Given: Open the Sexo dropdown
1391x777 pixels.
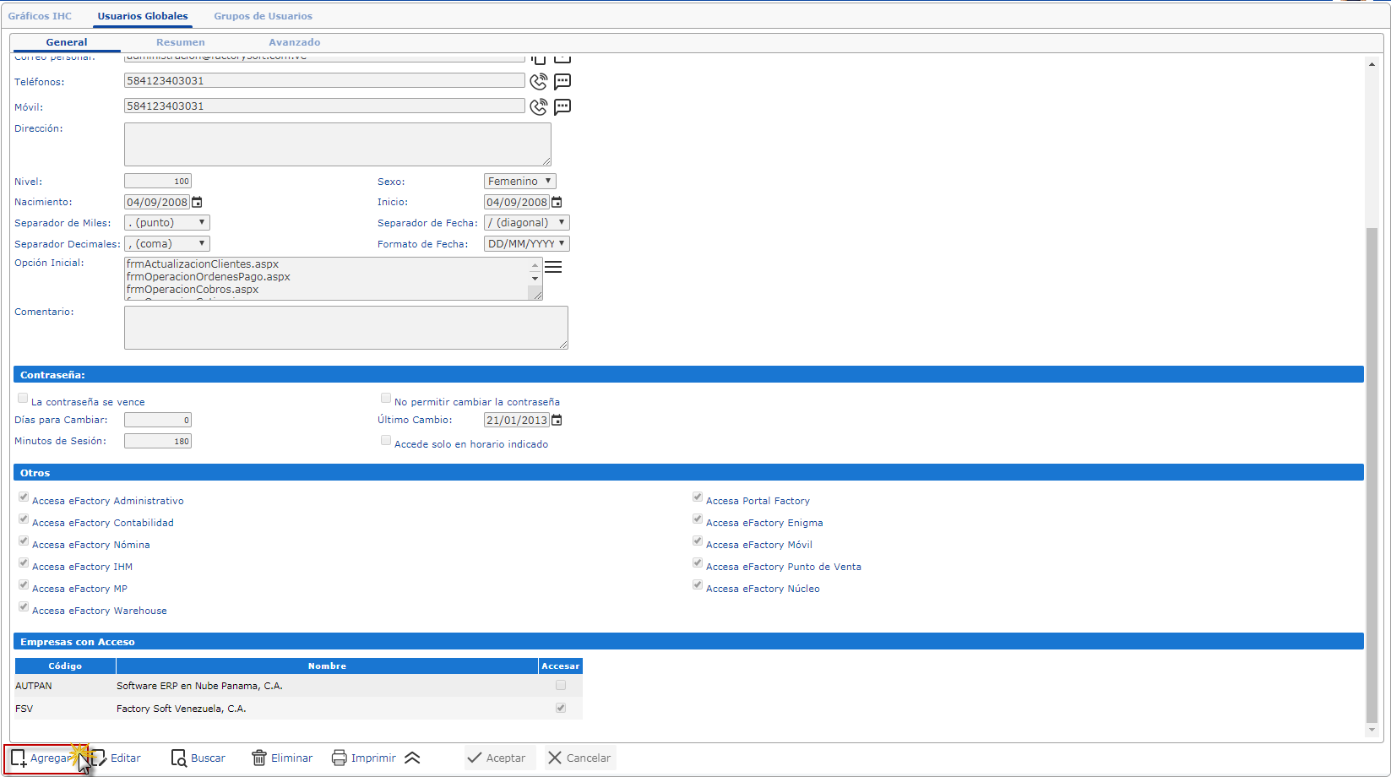Looking at the screenshot, I should (x=520, y=182).
